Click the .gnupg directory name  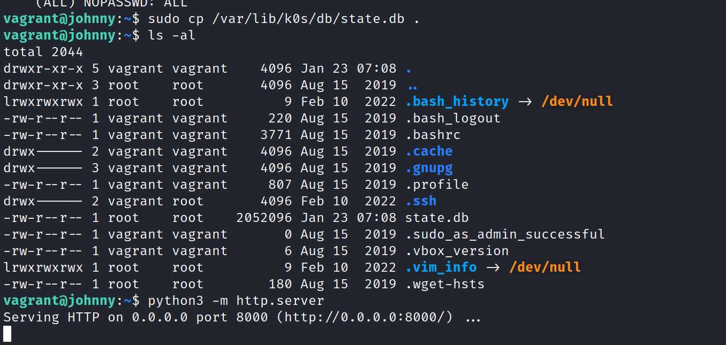click(x=429, y=168)
